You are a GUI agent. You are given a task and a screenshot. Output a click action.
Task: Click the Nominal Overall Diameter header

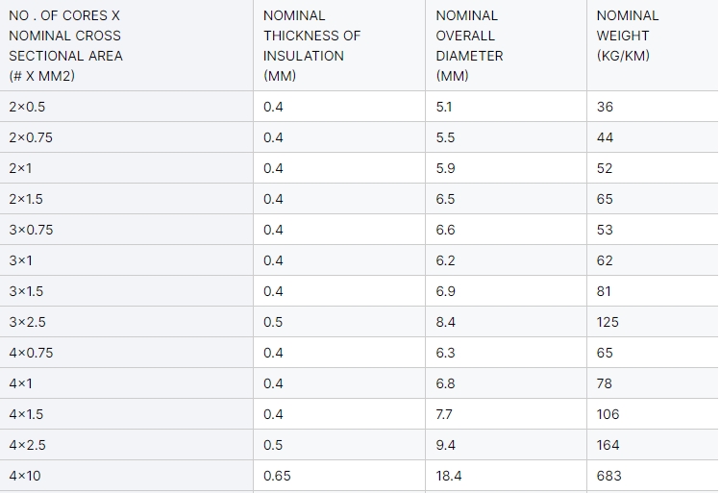(506, 45)
